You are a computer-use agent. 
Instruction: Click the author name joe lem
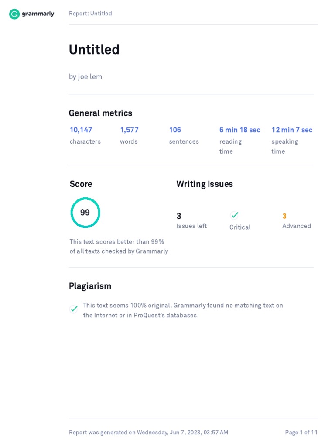(90, 77)
